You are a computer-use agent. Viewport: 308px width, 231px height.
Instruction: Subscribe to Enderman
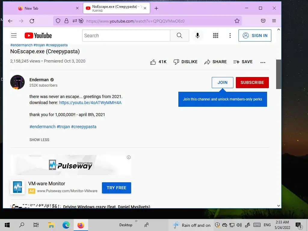click(x=252, y=82)
